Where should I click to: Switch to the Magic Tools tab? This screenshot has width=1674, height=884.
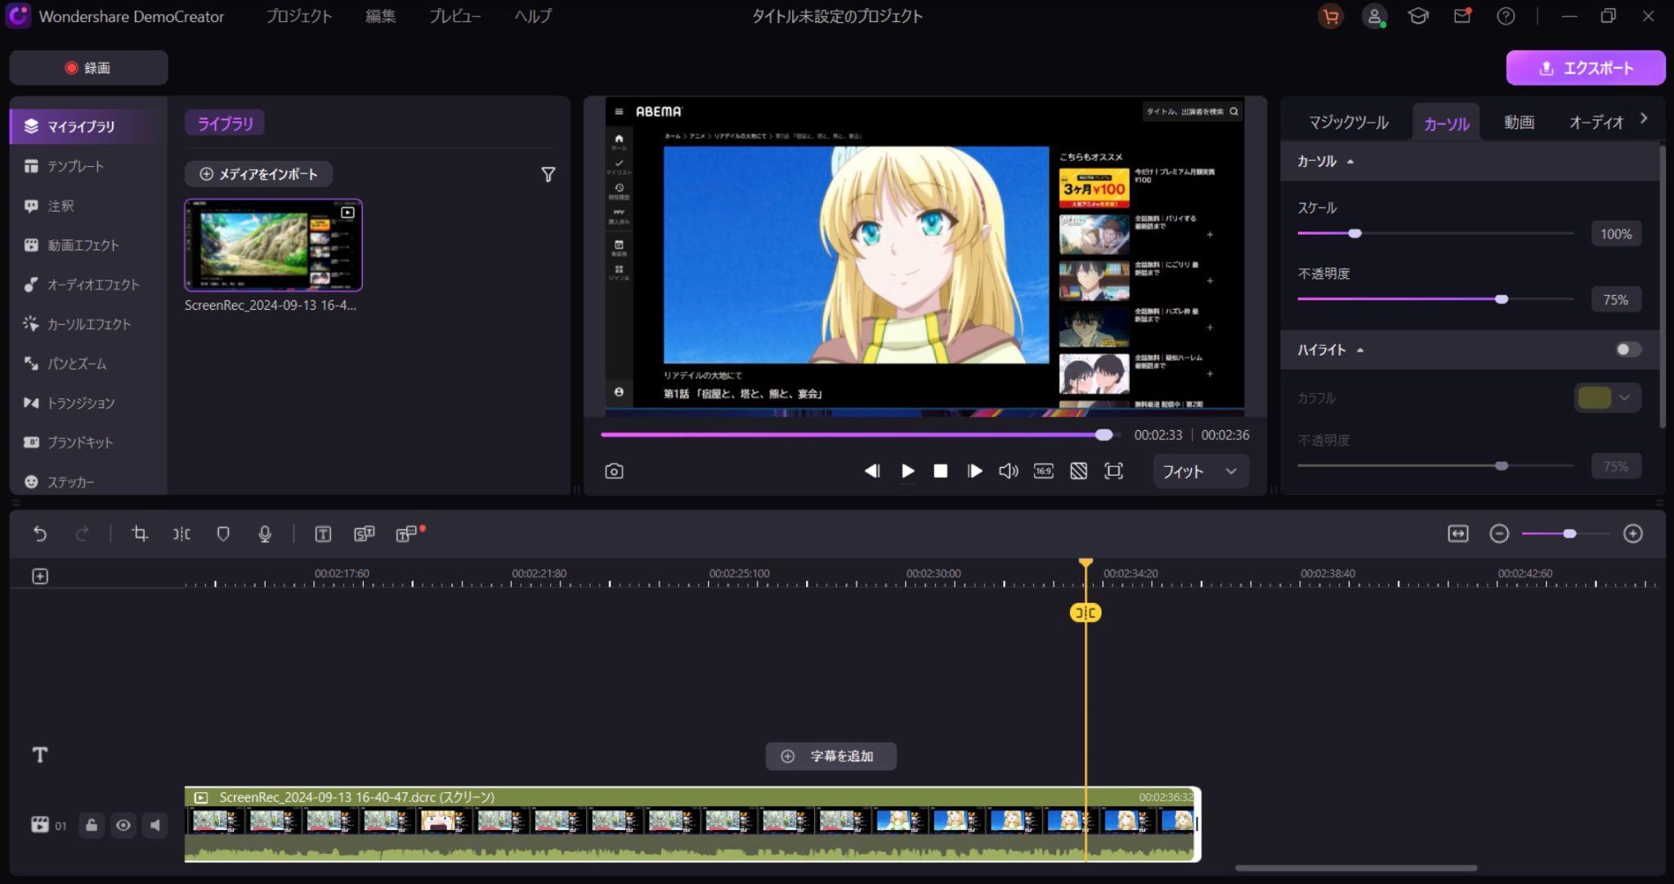pyautogui.click(x=1349, y=123)
